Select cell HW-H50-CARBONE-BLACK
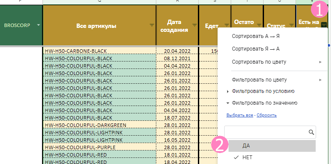 99,51
